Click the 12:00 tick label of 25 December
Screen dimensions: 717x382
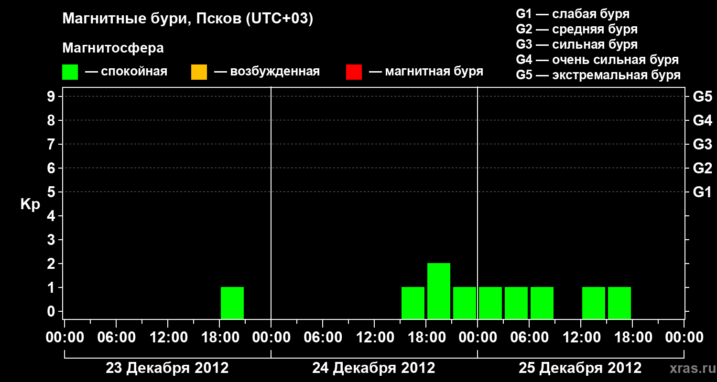tap(581, 337)
